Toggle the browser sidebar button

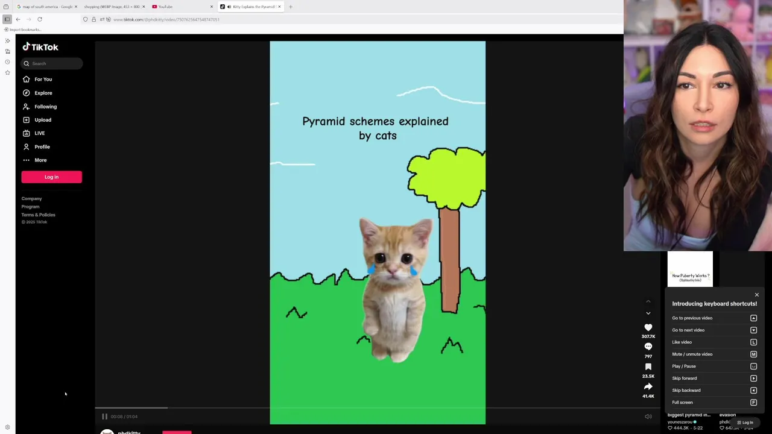[x=7, y=19]
